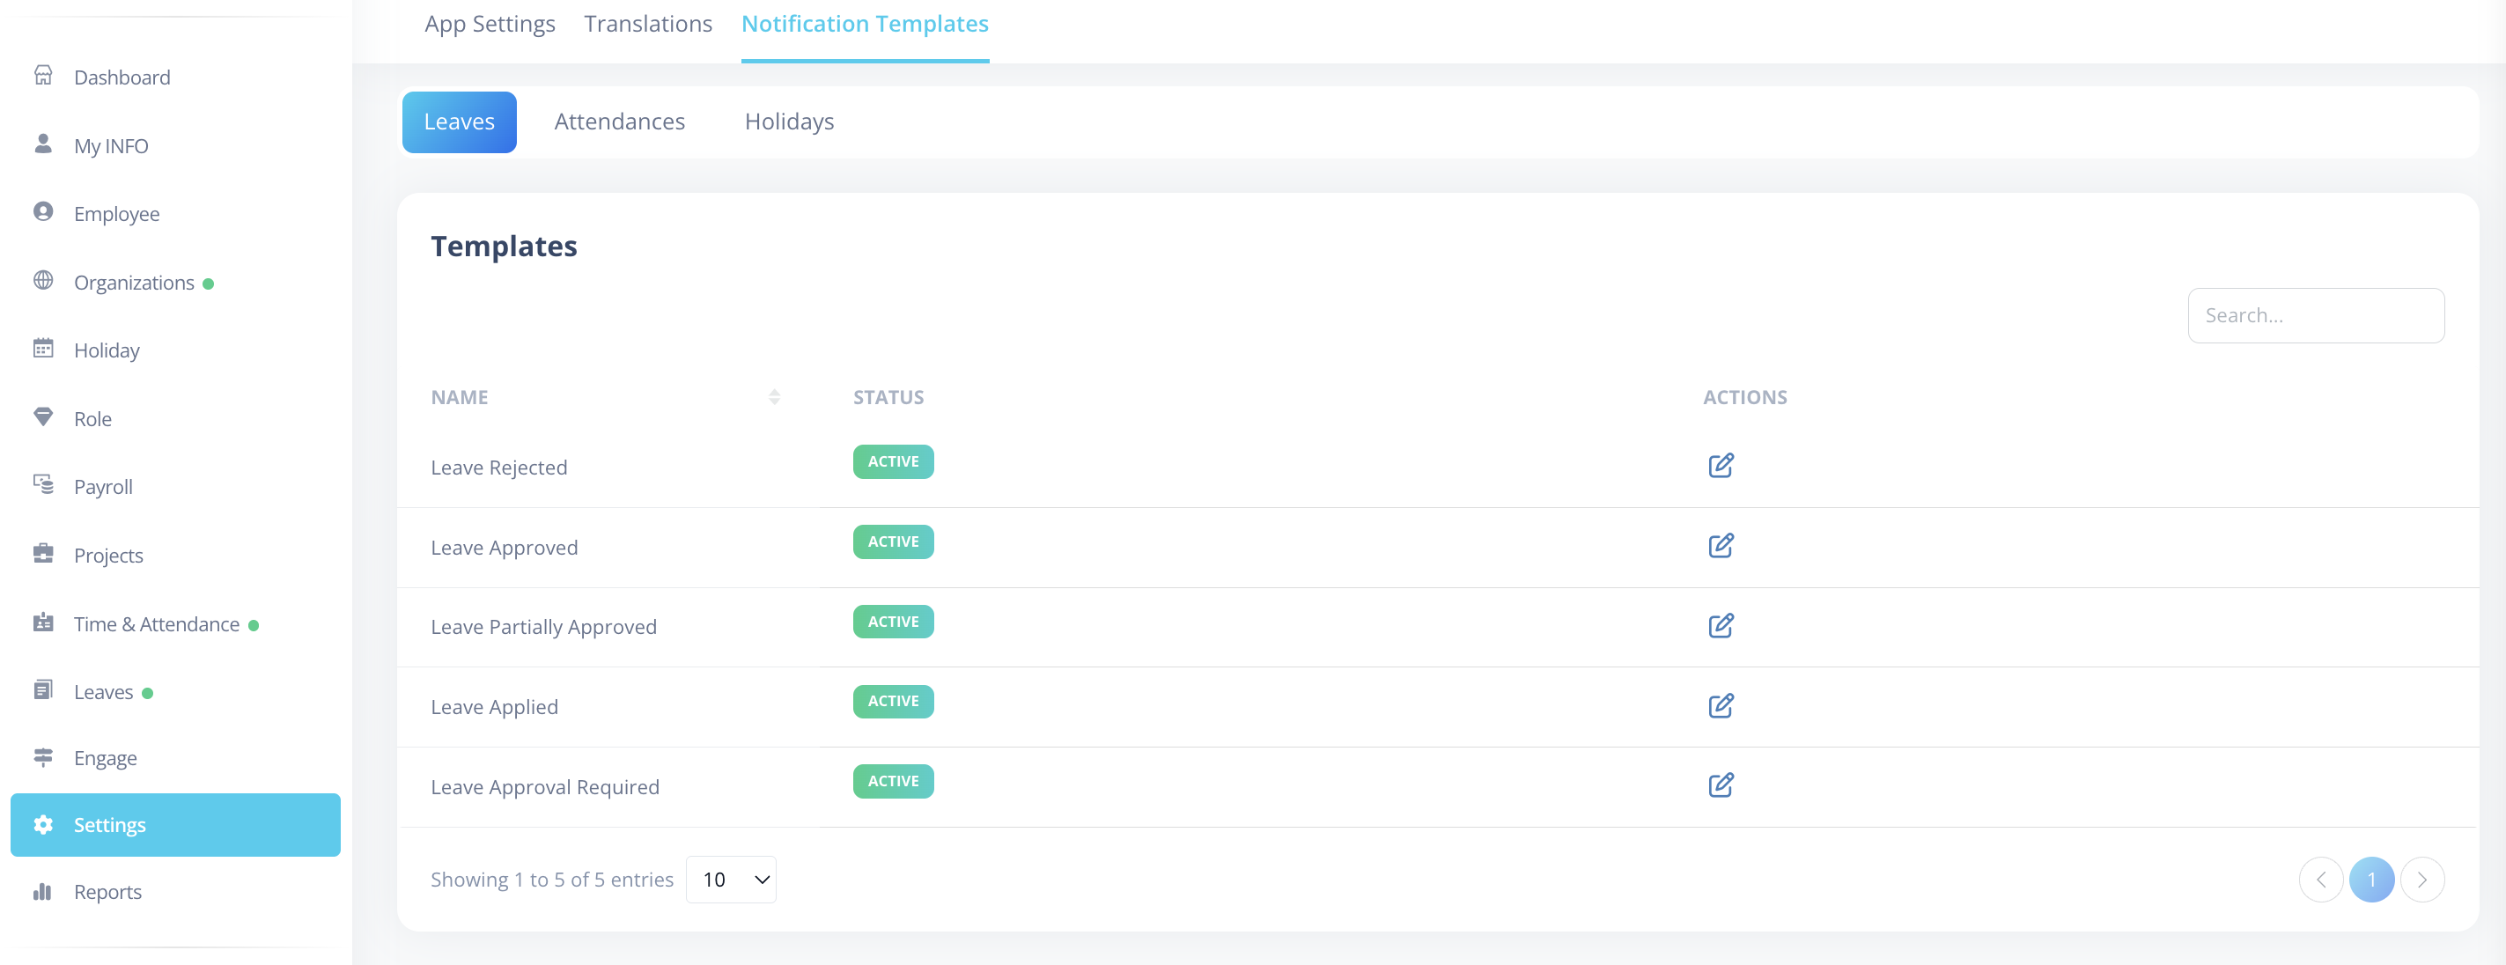Click the Leave Approved name cell
The width and height of the screenshot is (2506, 965).
coord(504,548)
